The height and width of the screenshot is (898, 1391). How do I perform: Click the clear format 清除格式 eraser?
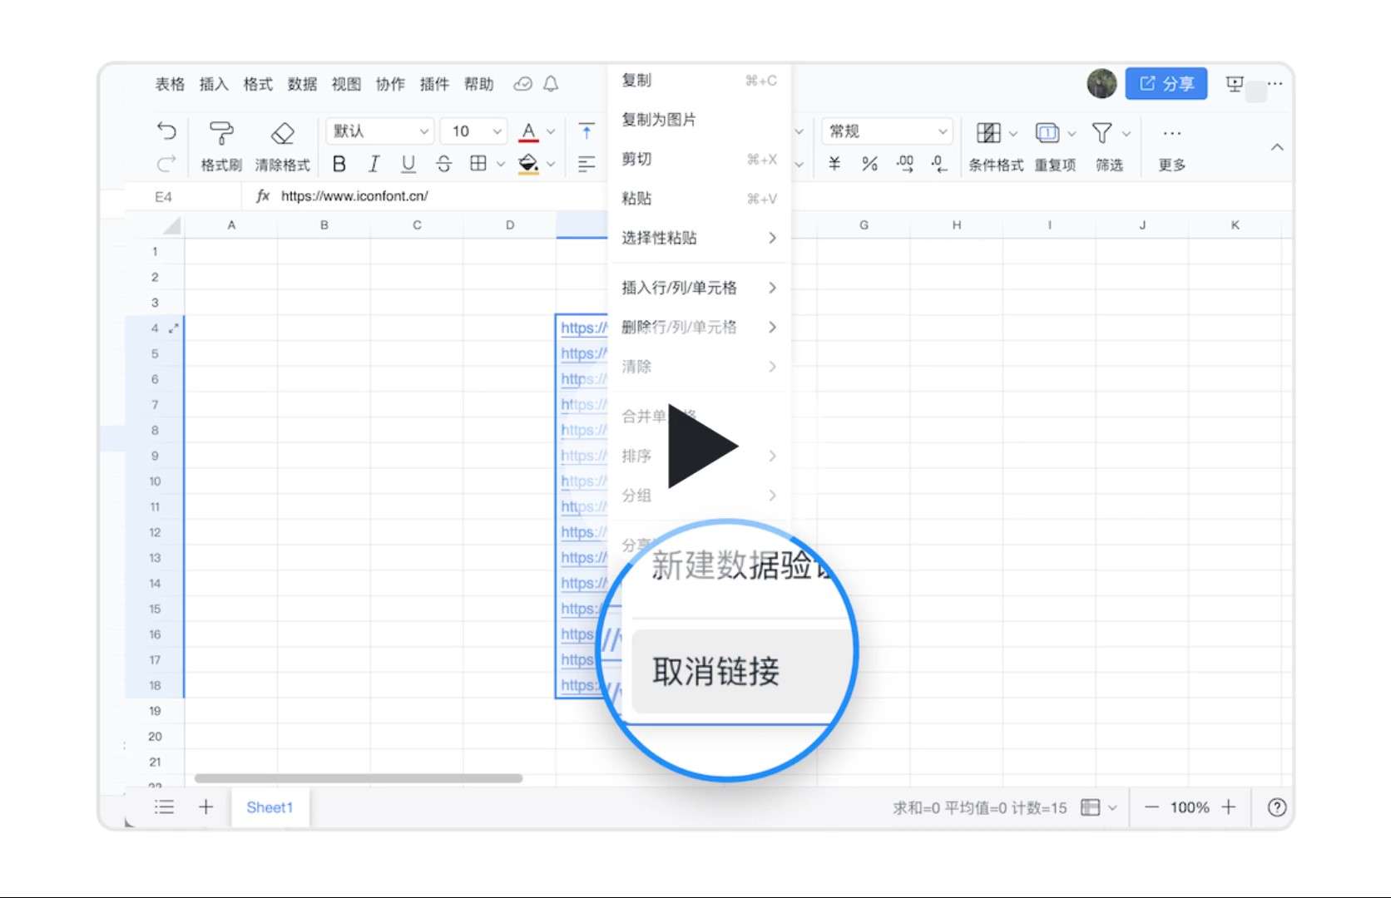pyautogui.click(x=283, y=146)
